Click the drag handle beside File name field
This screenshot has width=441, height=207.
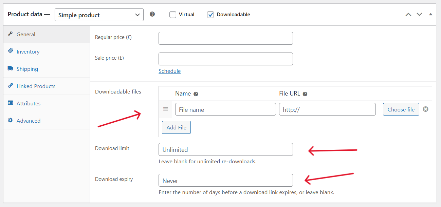click(x=166, y=109)
